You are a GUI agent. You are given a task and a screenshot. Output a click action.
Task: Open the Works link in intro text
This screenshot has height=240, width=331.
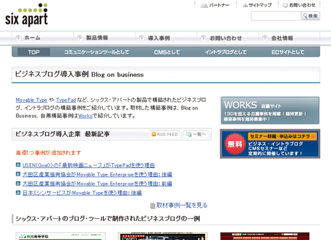[x=85, y=116]
